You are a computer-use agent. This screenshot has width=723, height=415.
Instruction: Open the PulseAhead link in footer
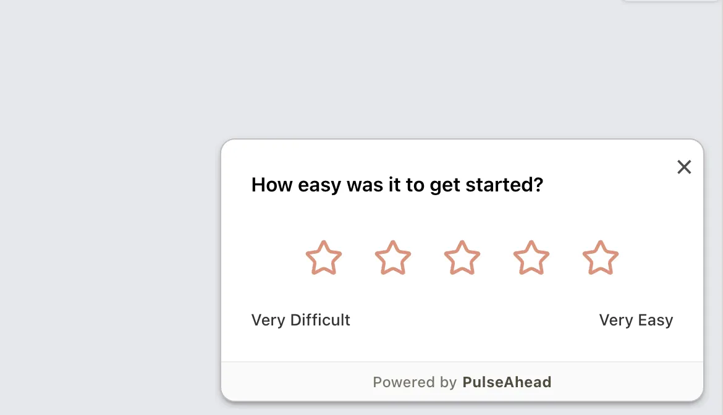pyautogui.click(x=507, y=382)
